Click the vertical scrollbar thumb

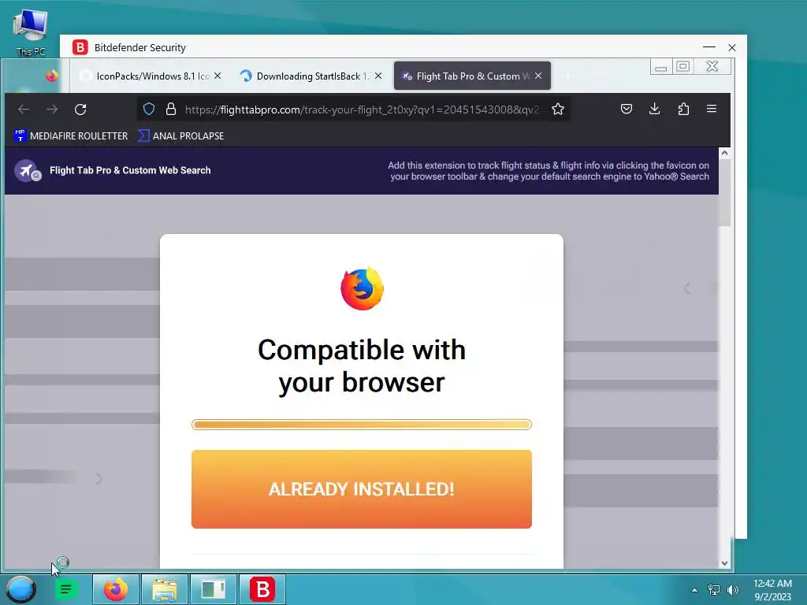(725, 193)
